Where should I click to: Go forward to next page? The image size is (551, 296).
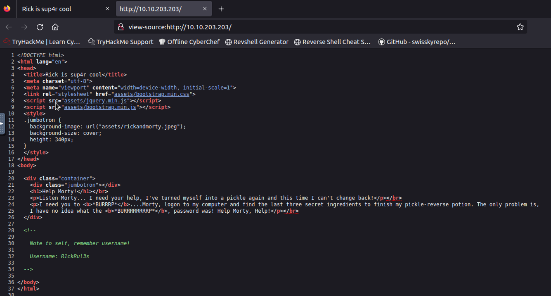(24, 27)
